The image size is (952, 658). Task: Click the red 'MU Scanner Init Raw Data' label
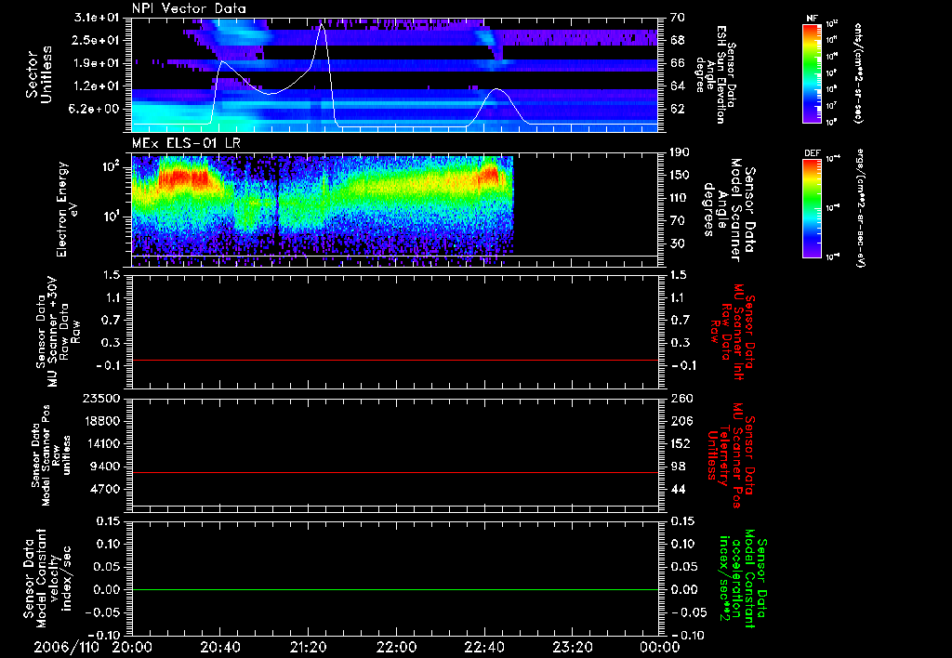click(x=734, y=332)
